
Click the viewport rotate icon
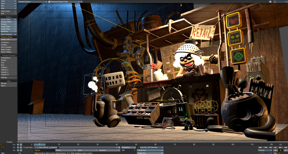[x=281, y=2]
